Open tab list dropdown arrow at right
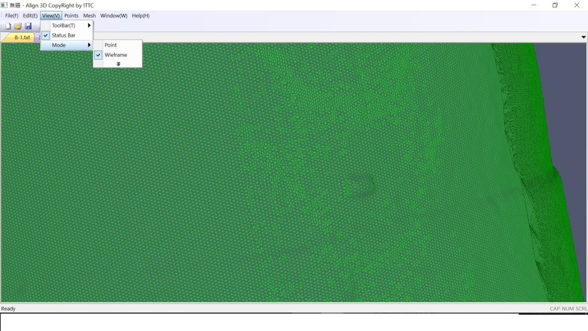This screenshot has width=588, height=331. point(583,37)
